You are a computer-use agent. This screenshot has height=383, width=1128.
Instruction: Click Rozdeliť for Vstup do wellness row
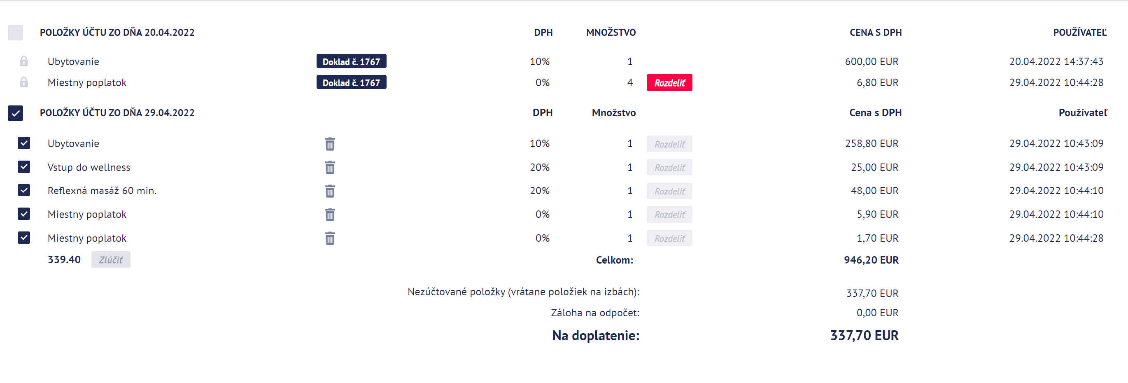click(x=669, y=167)
